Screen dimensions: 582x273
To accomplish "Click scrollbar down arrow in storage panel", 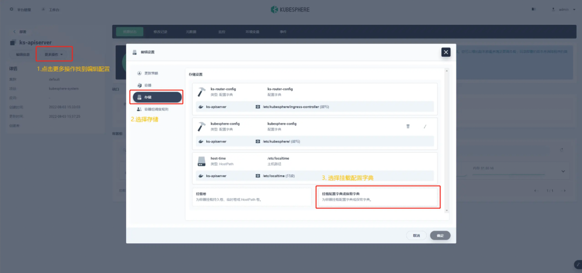I will pyautogui.click(x=447, y=210).
